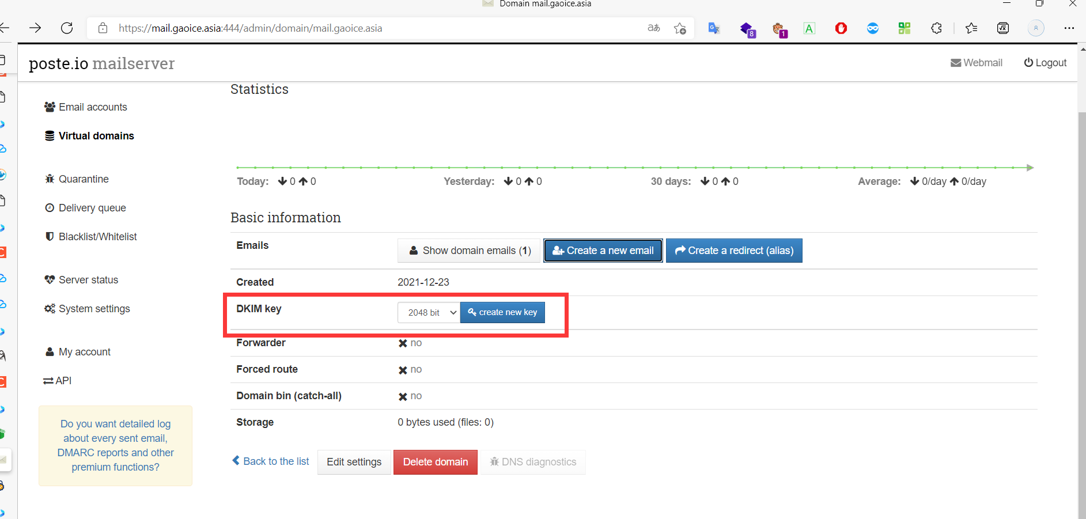Click Create a new email button
This screenshot has width=1086, height=519.
click(x=603, y=251)
